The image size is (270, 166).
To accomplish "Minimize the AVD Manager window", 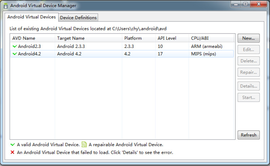I will coord(236,4).
